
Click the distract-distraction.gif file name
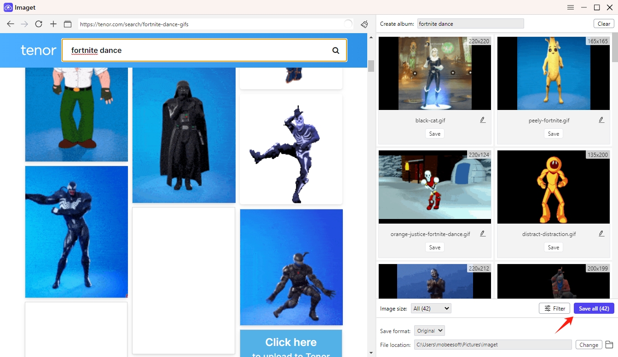[549, 234]
